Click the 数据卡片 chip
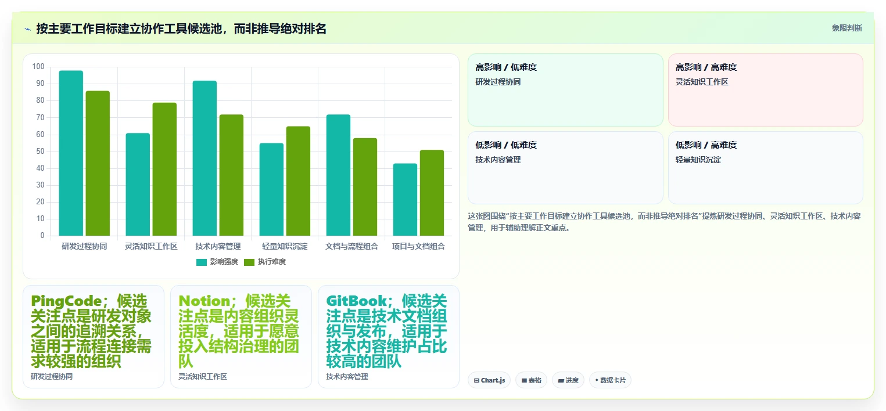Viewport: 886px width, 411px height. (x=610, y=380)
